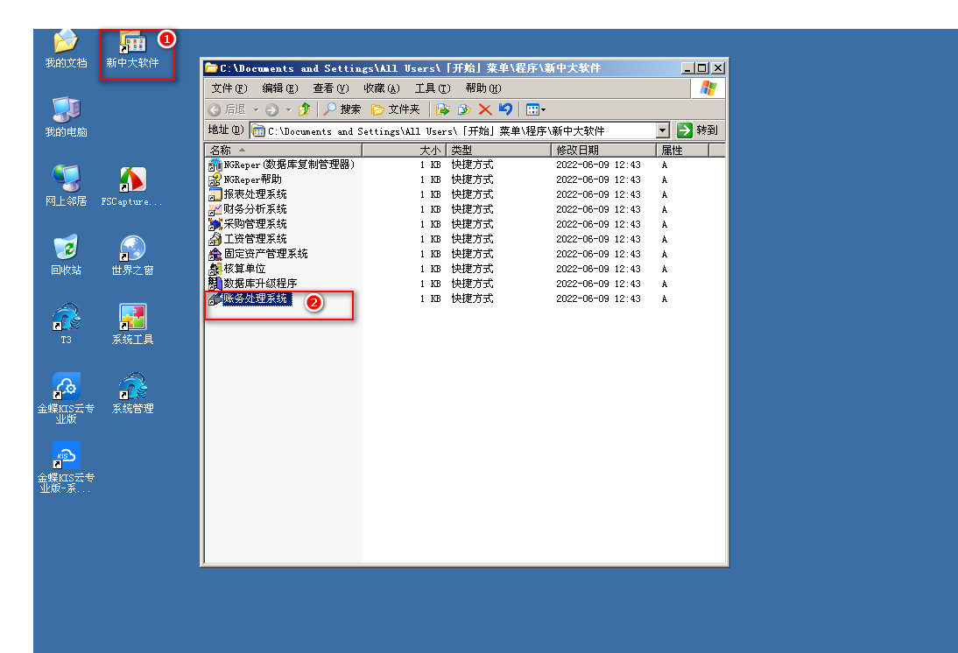Open the 新中大软件 desktop shortcut

pyautogui.click(x=132, y=50)
